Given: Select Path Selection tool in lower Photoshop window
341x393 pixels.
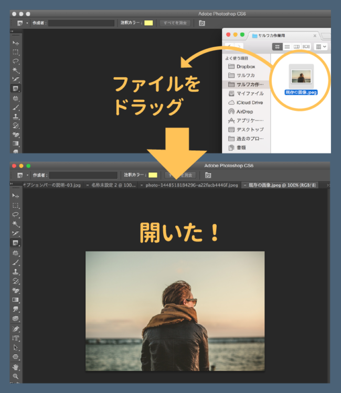Looking at the screenshot, I should click(16, 347).
